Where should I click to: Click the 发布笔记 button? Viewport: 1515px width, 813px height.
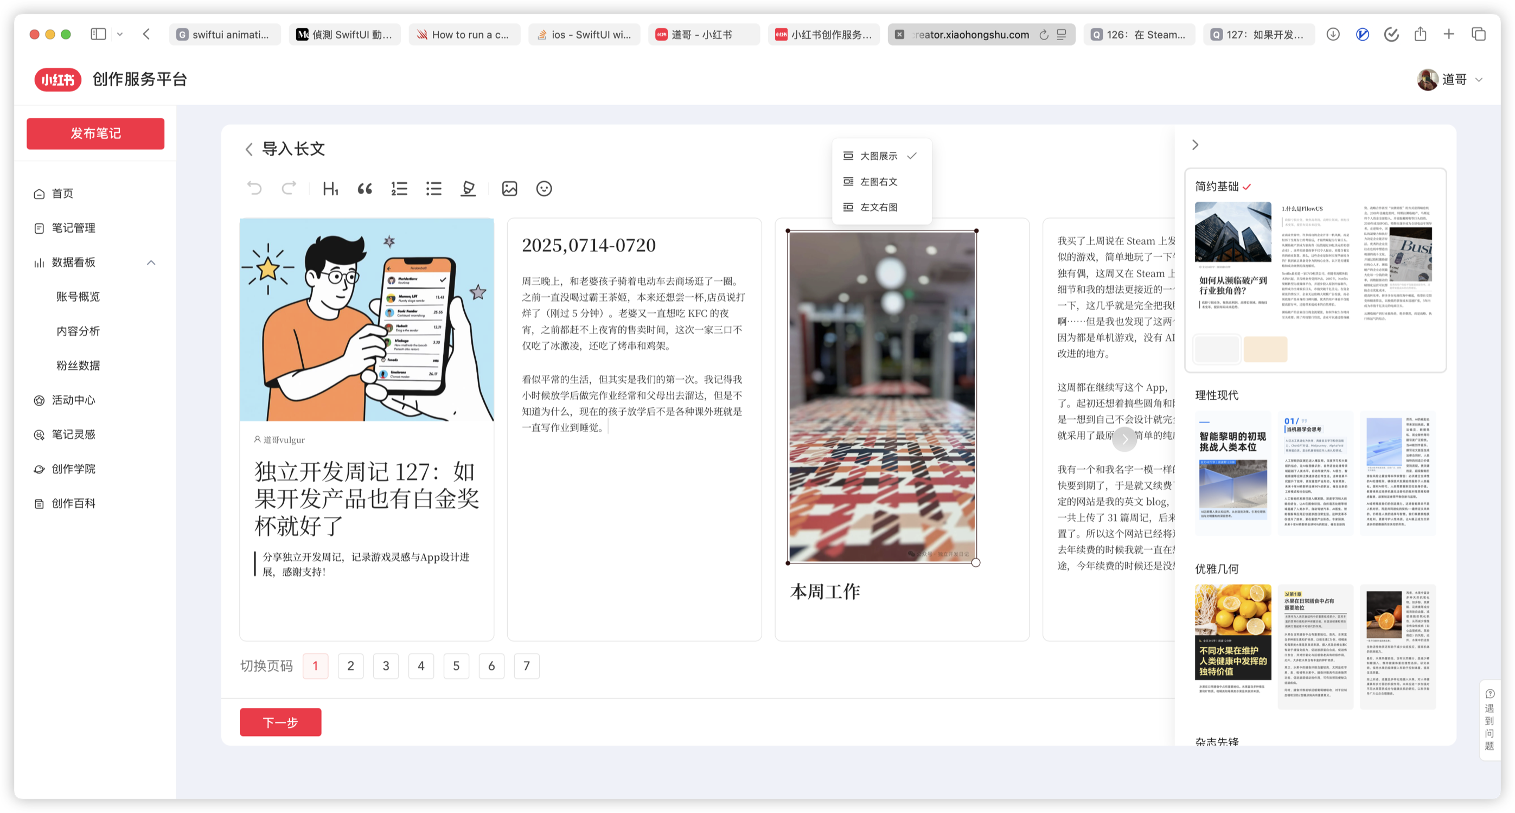click(95, 133)
